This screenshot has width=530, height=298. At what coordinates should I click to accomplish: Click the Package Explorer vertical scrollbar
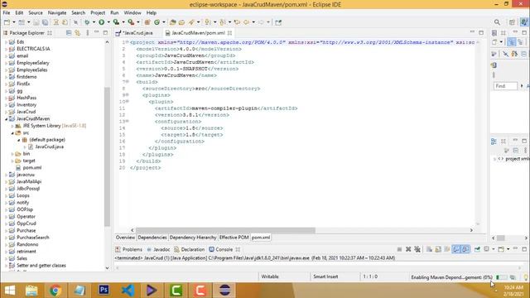pos(107,156)
